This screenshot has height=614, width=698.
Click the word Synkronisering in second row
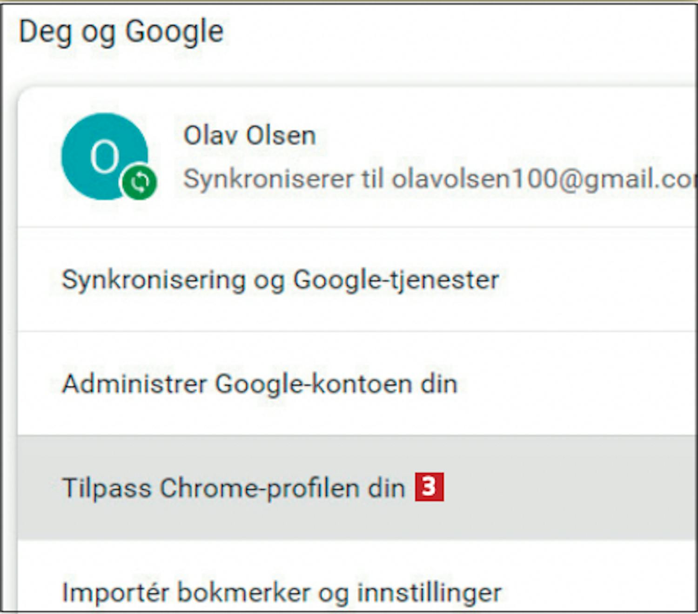(x=154, y=280)
